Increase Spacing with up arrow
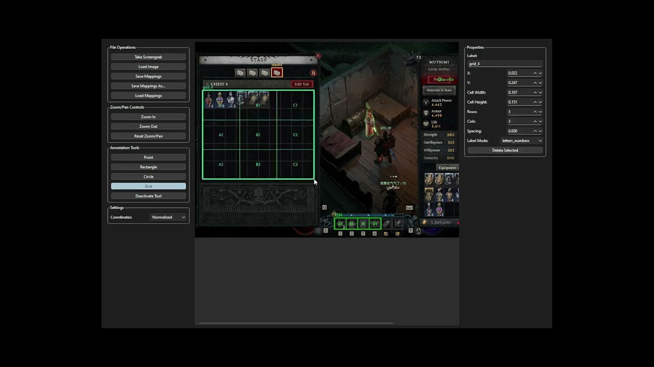The height and width of the screenshot is (367, 654). (x=535, y=131)
